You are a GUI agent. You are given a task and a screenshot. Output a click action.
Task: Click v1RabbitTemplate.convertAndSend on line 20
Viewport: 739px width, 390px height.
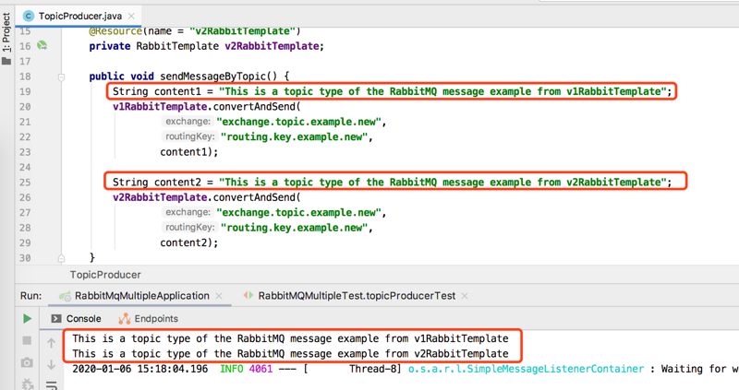[x=206, y=107]
